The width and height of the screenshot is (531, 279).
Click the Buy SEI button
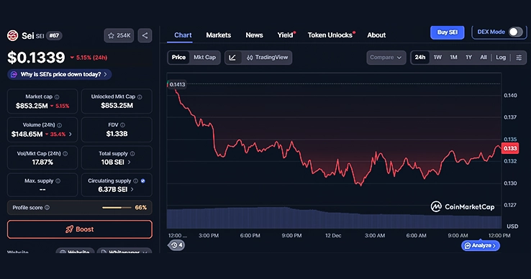pyautogui.click(x=448, y=32)
